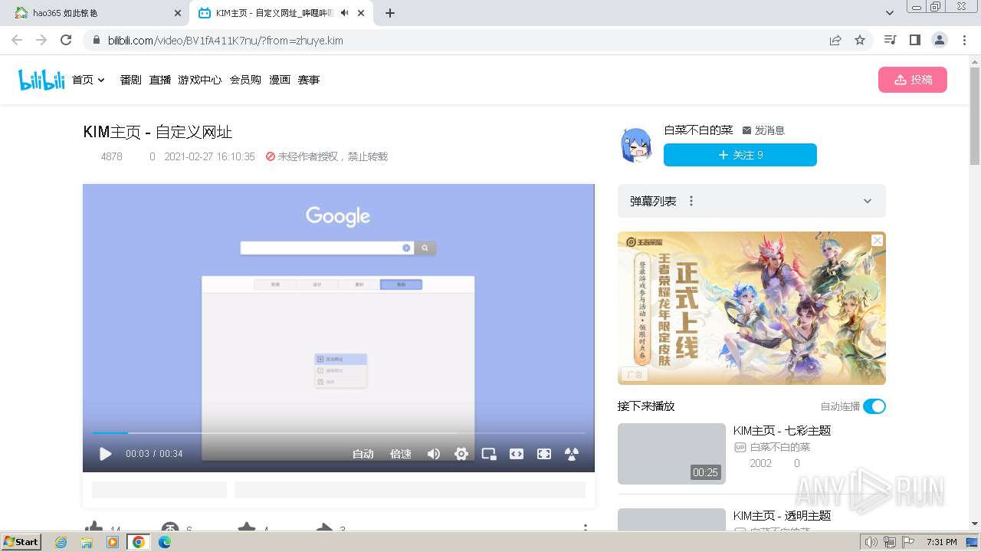Image resolution: width=981 pixels, height=552 pixels.
Task: Bookmark this page with star
Action: point(860,41)
